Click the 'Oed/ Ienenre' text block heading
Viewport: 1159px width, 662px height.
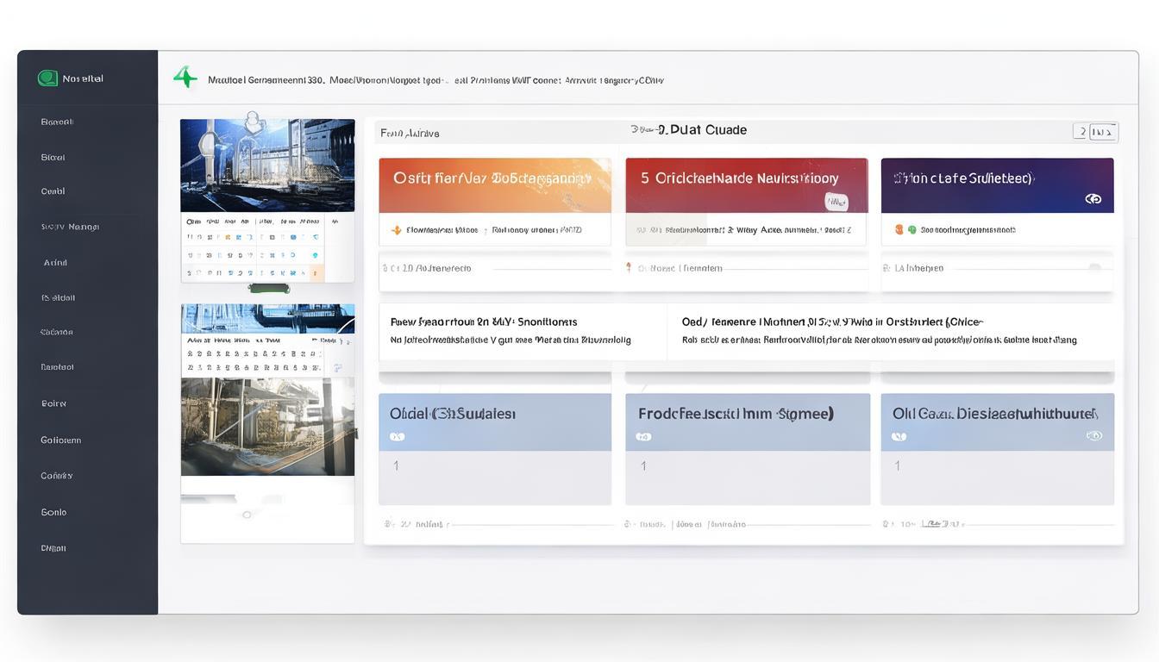tap(831, 322)
